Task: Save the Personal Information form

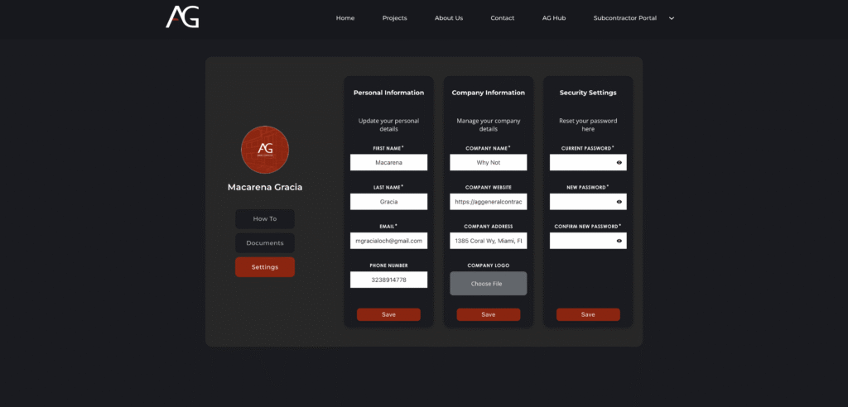Action: (x=388, y=314)
